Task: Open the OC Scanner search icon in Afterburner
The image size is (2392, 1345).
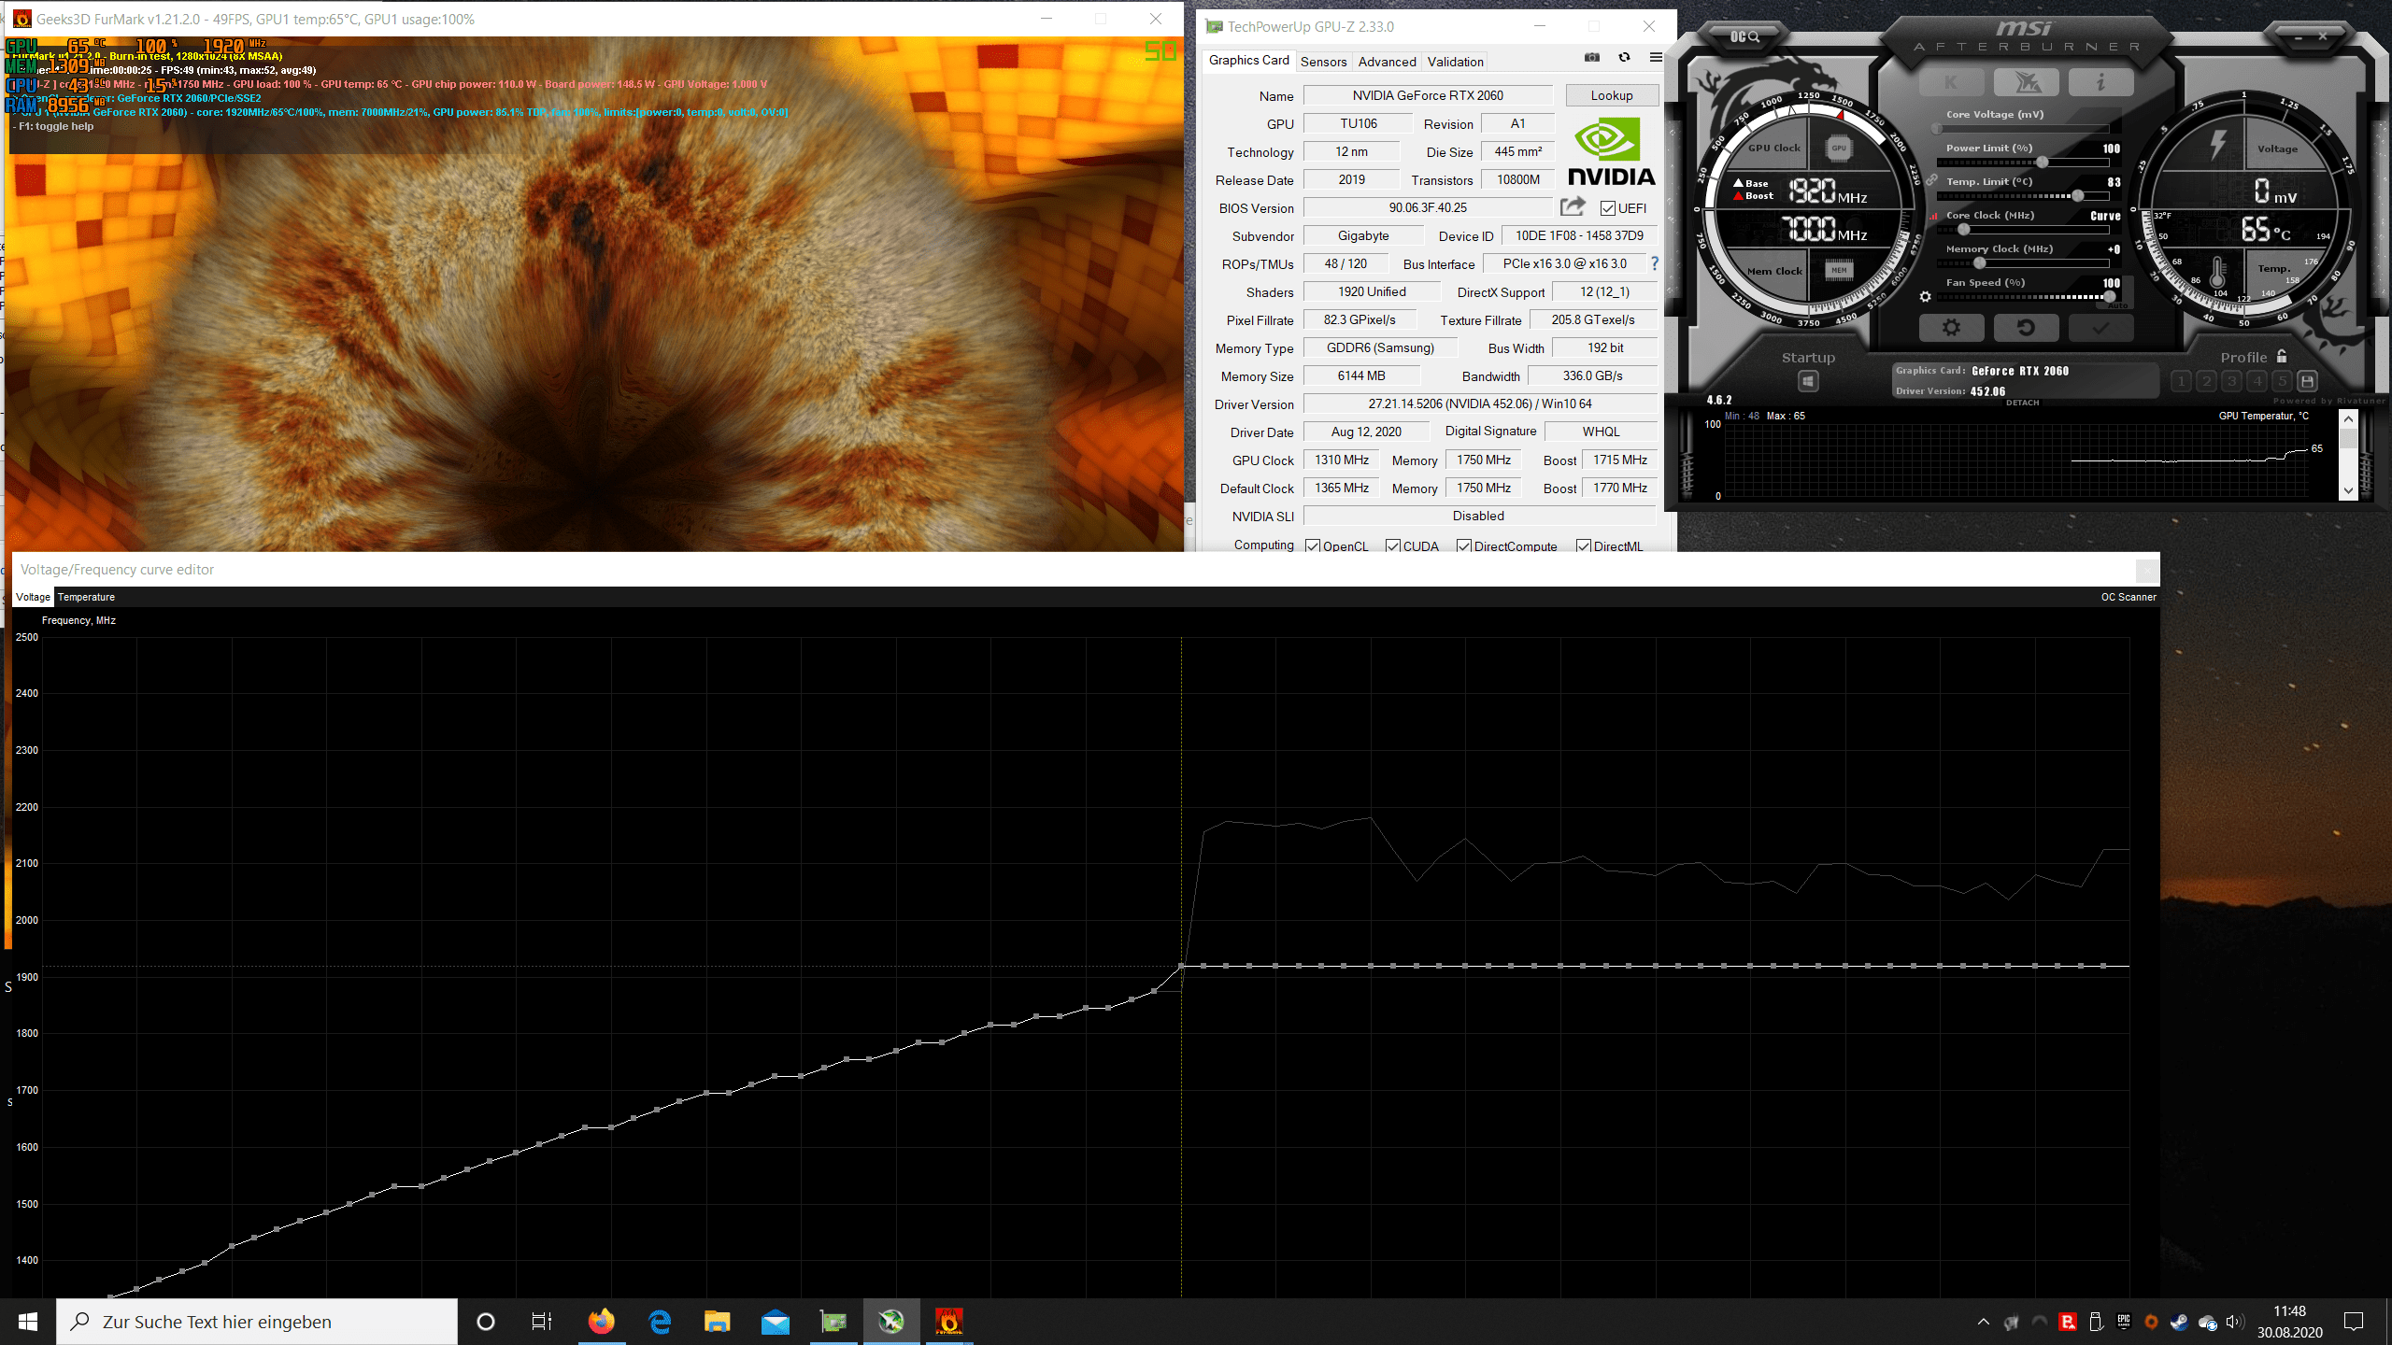Action: tap(1744, 36)
